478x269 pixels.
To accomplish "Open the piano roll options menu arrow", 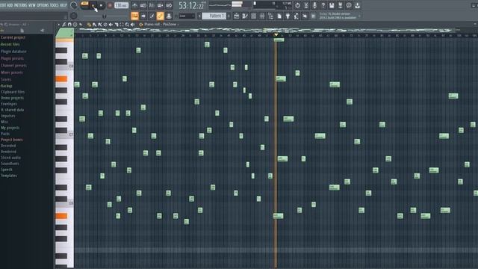I will (58, 25).
